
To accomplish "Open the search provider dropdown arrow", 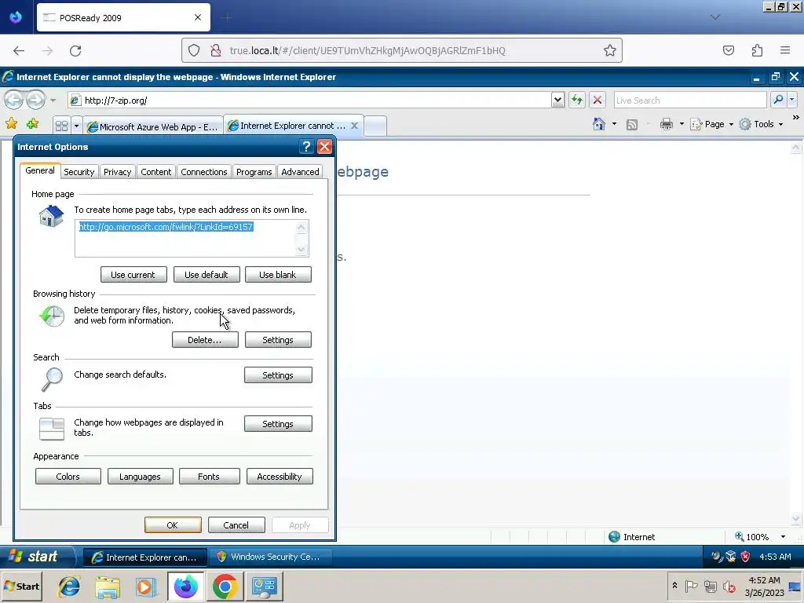I will [x=791, y=100].
